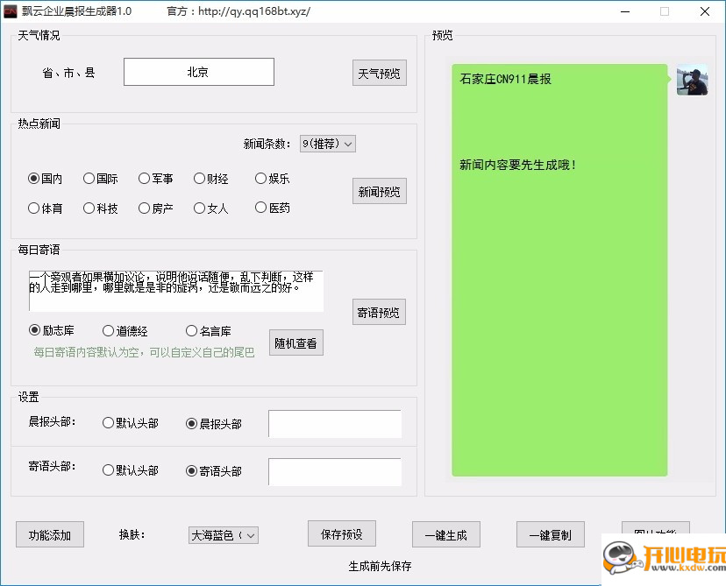
Task: Click the user avatar thumbnail in preview
Action: coord(692,80)
